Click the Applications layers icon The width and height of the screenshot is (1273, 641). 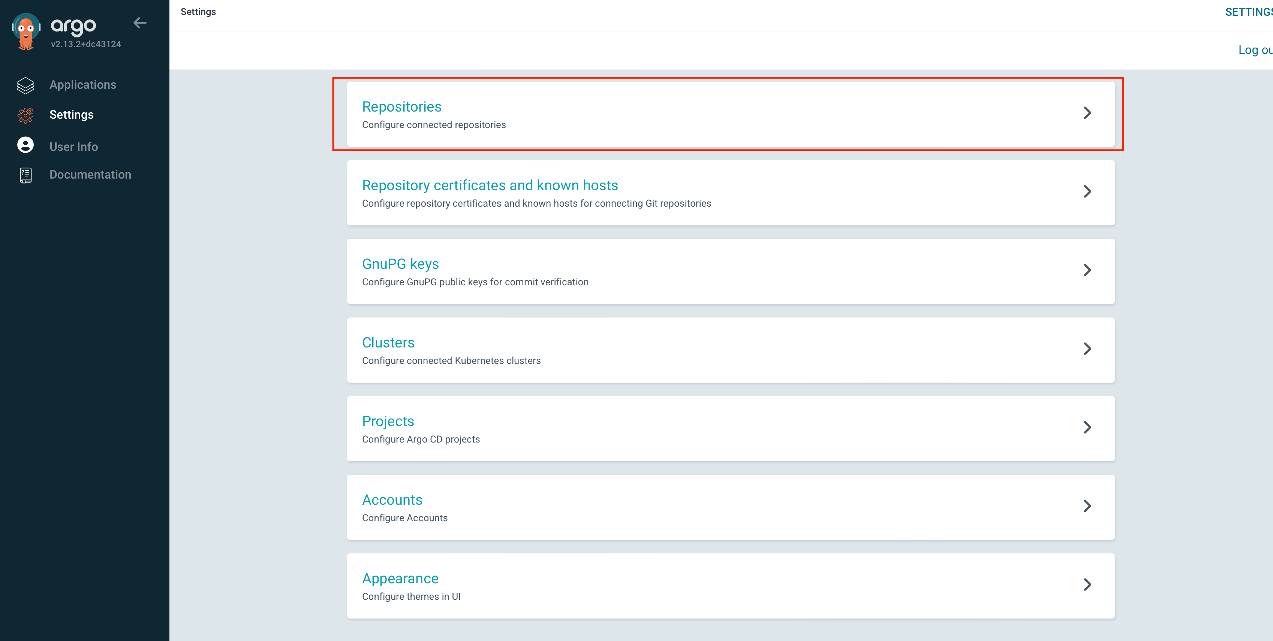(x=26, y=85)
